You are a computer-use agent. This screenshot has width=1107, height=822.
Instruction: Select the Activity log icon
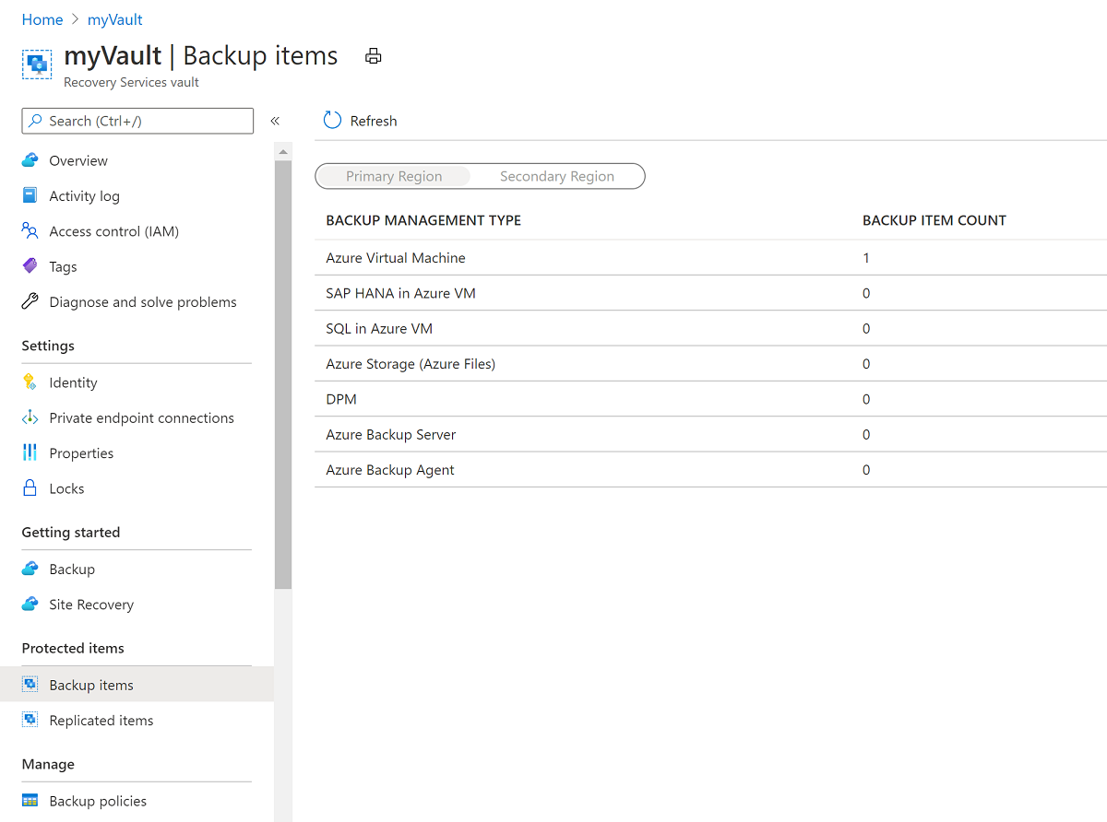[30, 195]
